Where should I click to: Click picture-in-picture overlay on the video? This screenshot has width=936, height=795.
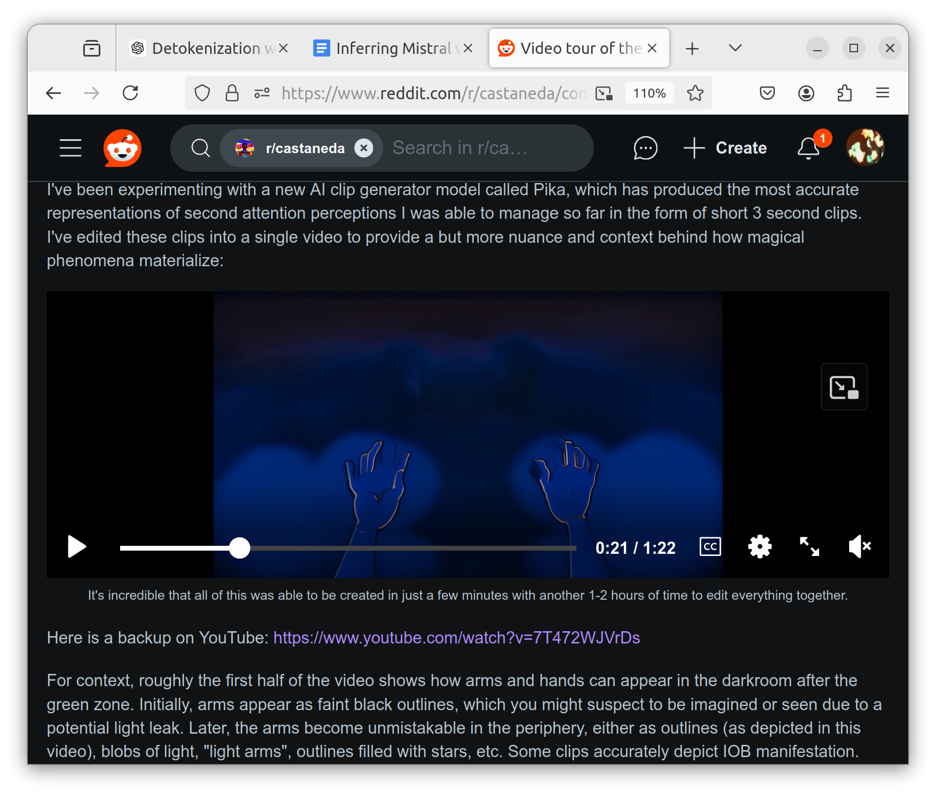pos(843,387)
